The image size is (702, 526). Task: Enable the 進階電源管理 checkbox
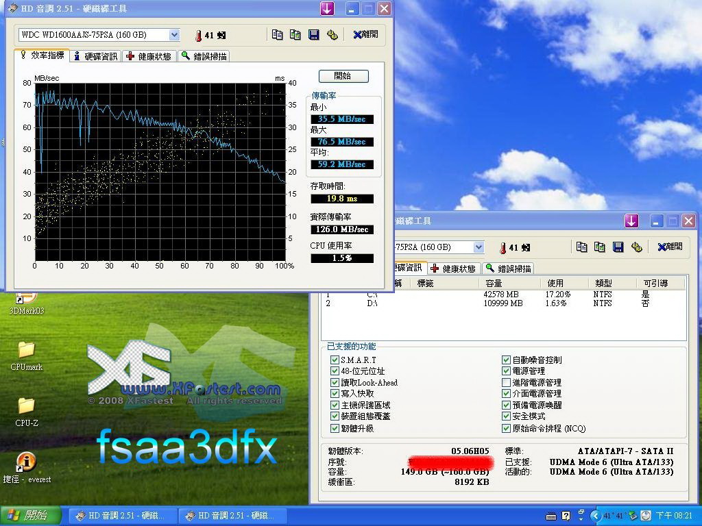[507, 382]
